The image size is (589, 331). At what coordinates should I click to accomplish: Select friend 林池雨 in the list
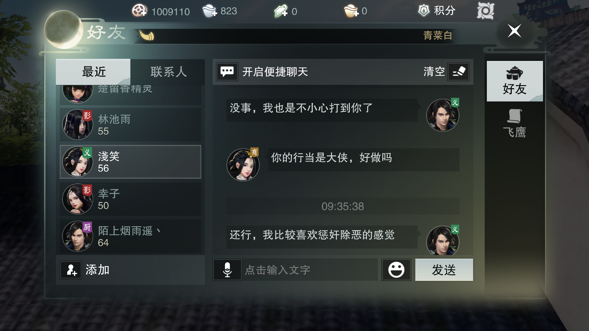(x=130, y=124)
